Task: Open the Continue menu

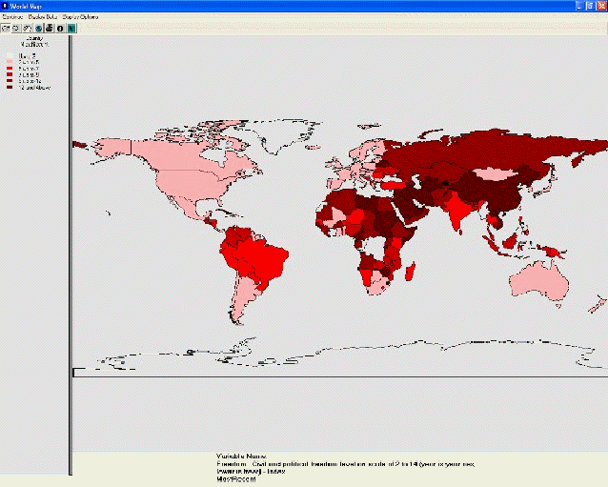Action: (12, 17)
